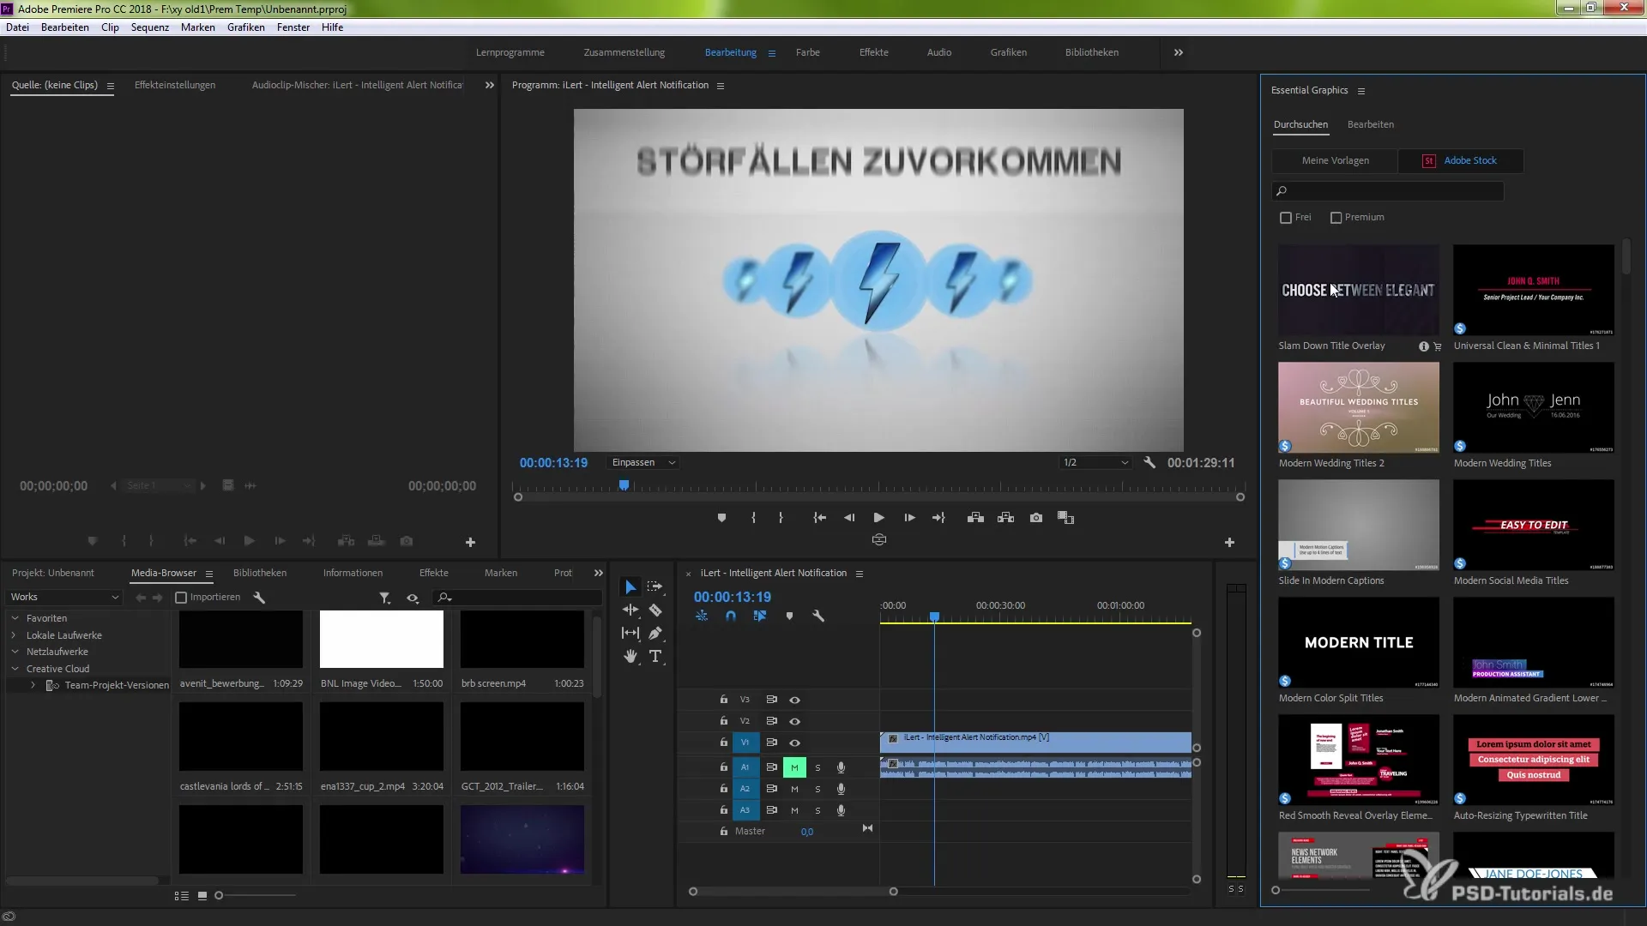Step back one frame in program monitor
Screen dimensions: 1647x926
849,518
